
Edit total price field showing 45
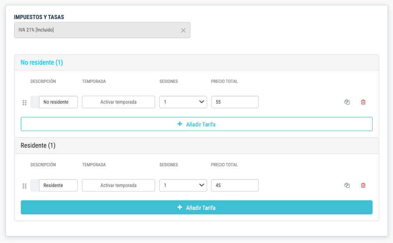(x=235, y=185)
